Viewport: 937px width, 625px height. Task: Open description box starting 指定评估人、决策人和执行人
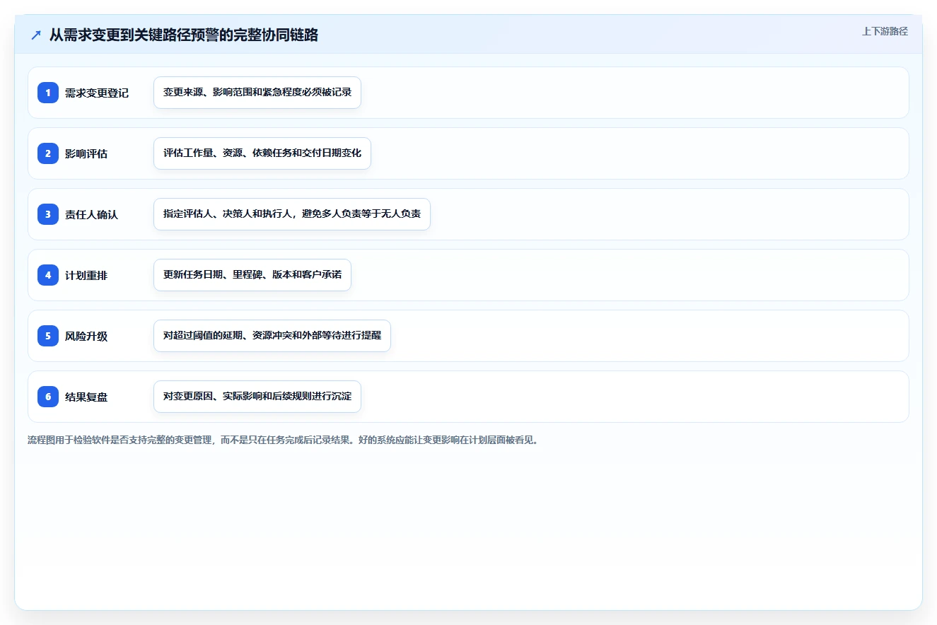click(x=292, y=214)
